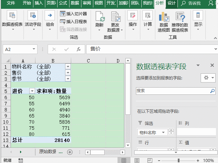Screen dimensions: 218x163
Task: Select the 总计 grand total cell
Action: pos(23,140)
